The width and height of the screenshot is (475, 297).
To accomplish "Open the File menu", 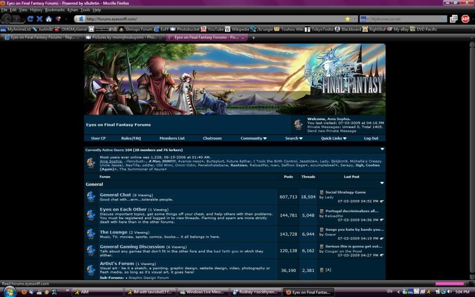I will point(4,10).
